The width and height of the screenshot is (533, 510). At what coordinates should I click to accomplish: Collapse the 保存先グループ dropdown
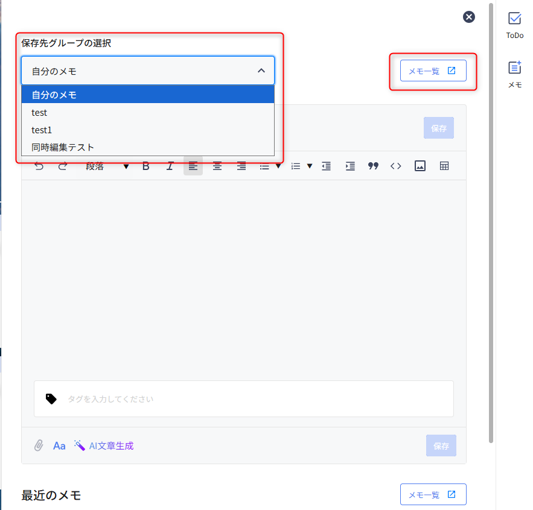coord(261,71)
